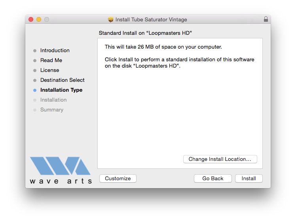Click the 'Install Tube Saturator Vintage' window title
The height and width of the screenshot is (219, 296).
[151, 19]
